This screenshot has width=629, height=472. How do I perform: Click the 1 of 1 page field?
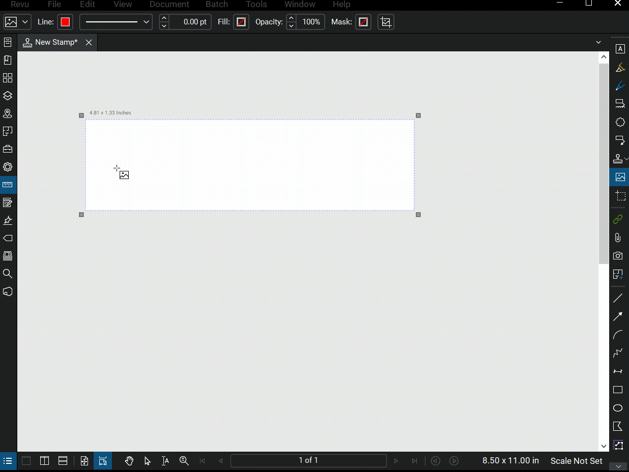click(x=308, y=461)
